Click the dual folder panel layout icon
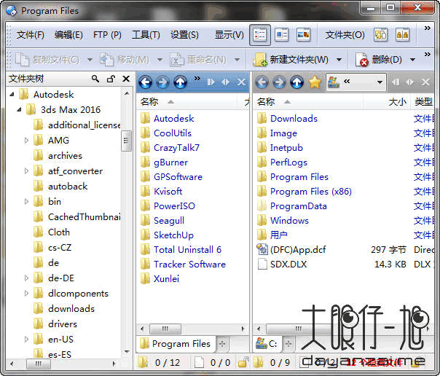The height and width of the screenshot is (376, 440). [380, 35]
